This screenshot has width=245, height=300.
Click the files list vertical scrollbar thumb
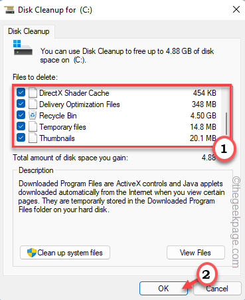[226, 123]
